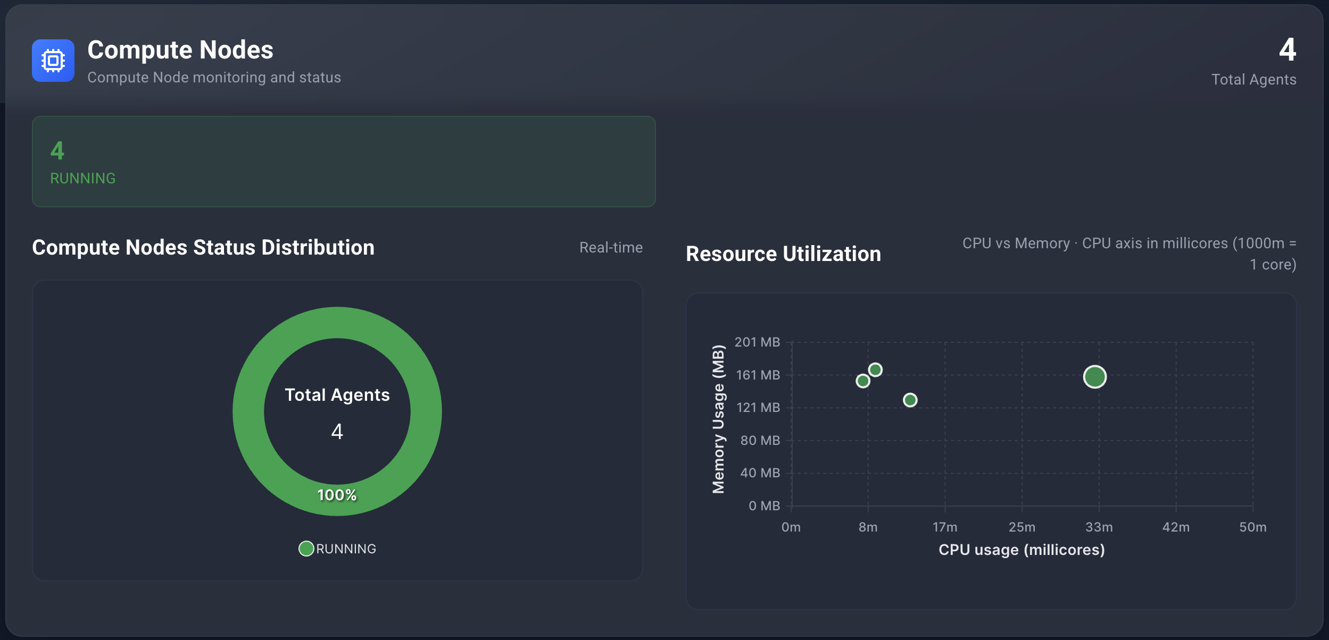This screenshot has height=640, width=1329.
Task: Click the Total Agents text inside donut
Action: [337, 394]
